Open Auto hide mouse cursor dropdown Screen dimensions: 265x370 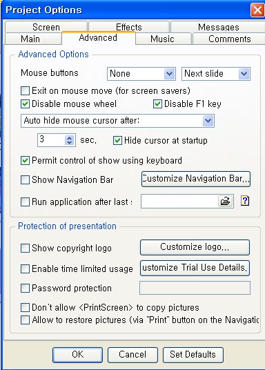pyautogui.click(x=117, y=121)
